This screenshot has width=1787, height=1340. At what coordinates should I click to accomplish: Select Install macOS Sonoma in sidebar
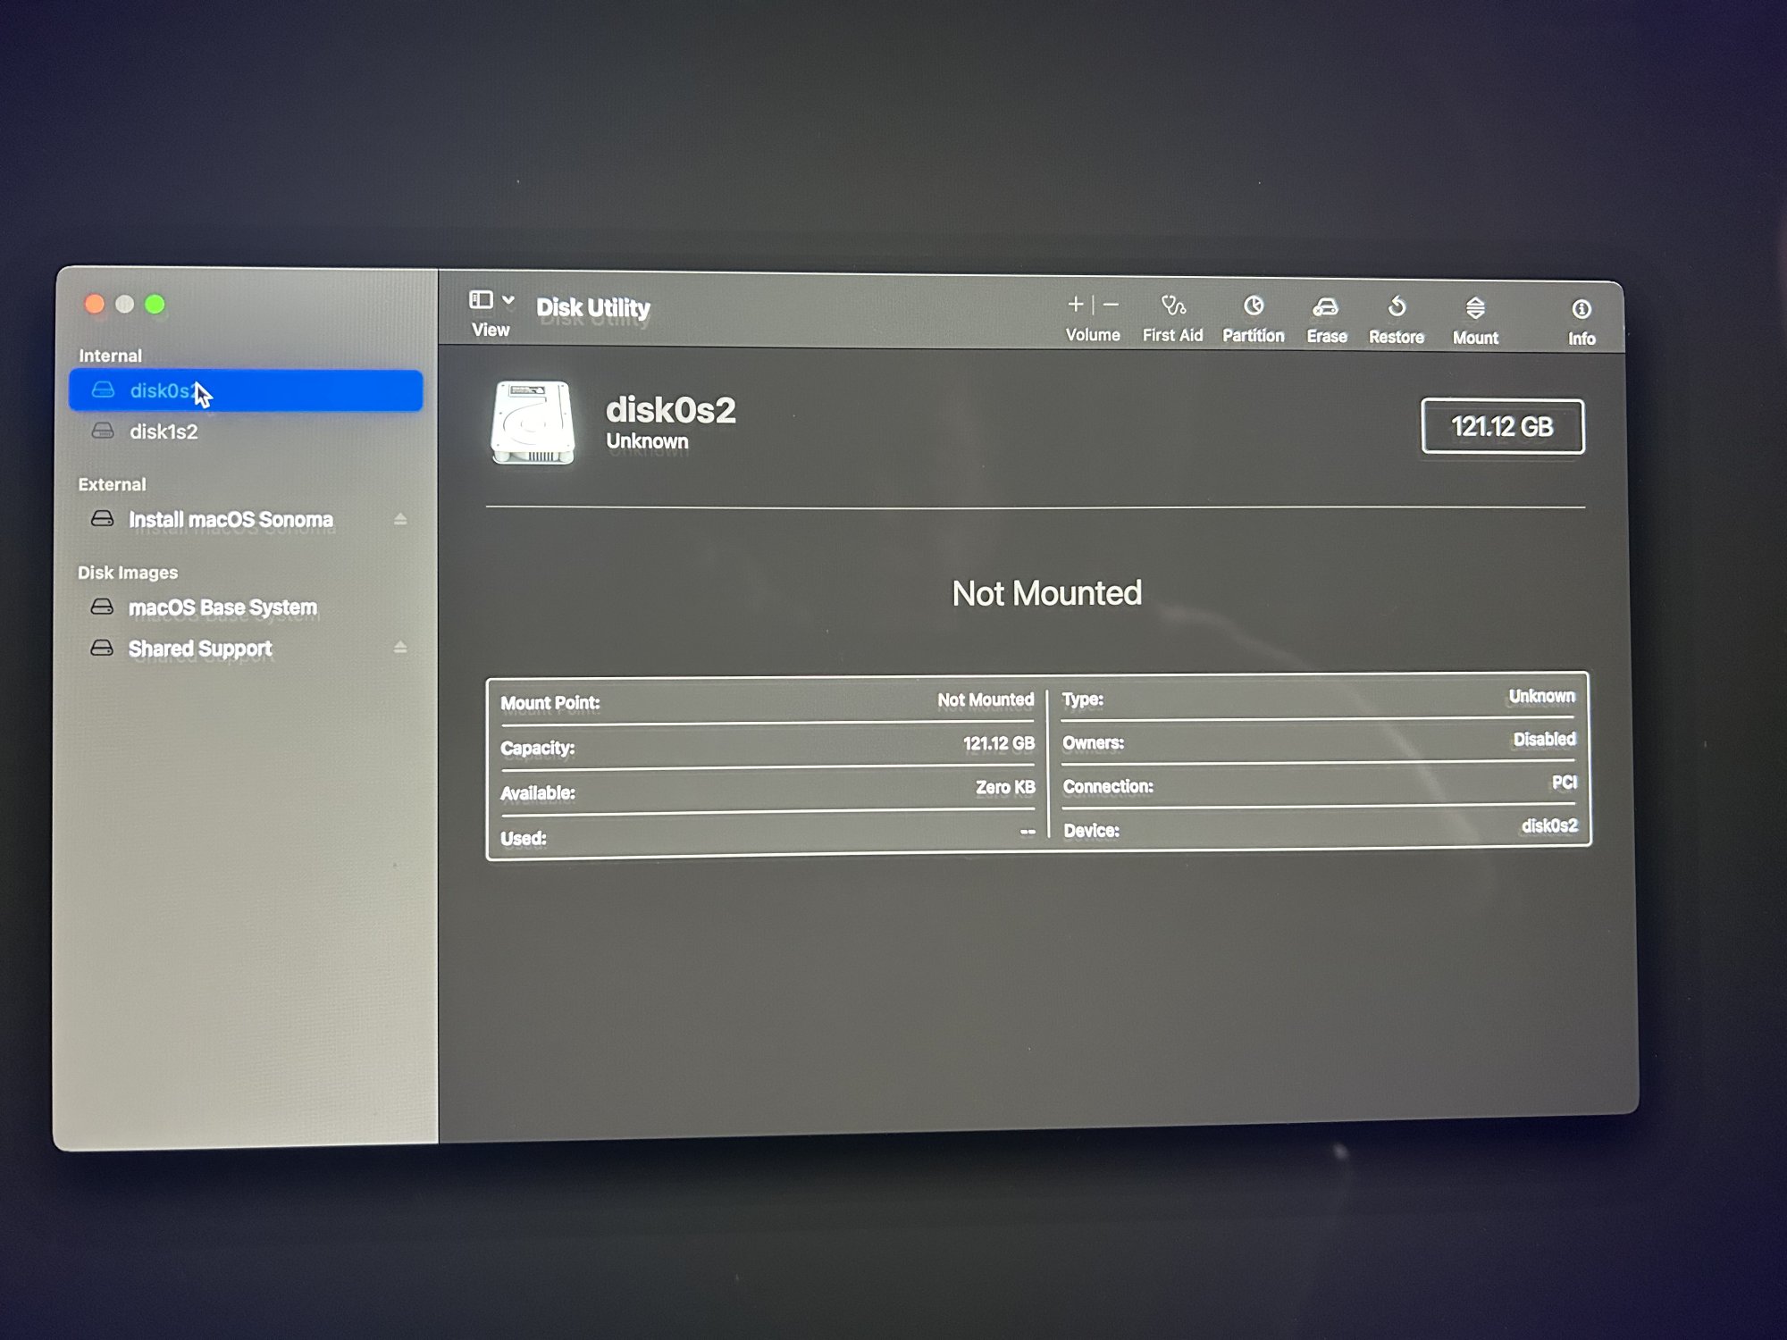(x=231, y=519)
